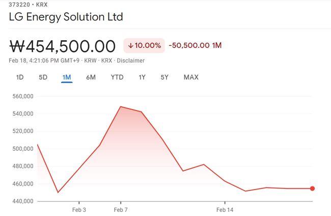Open the YTD chart range
This screenshot has height=216, width=331.
click(x=117, y=77)
